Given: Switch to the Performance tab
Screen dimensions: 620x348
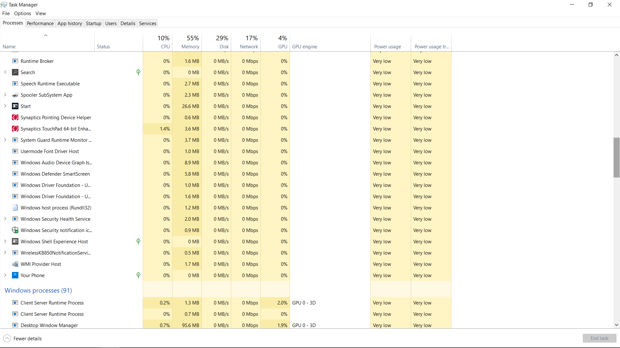Looking at the screenshot, I should coord(40,23).
